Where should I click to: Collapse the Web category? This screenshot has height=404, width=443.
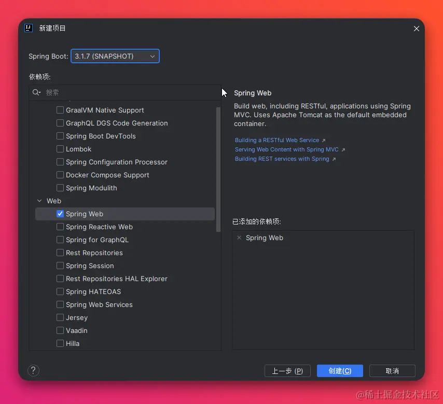39,201
